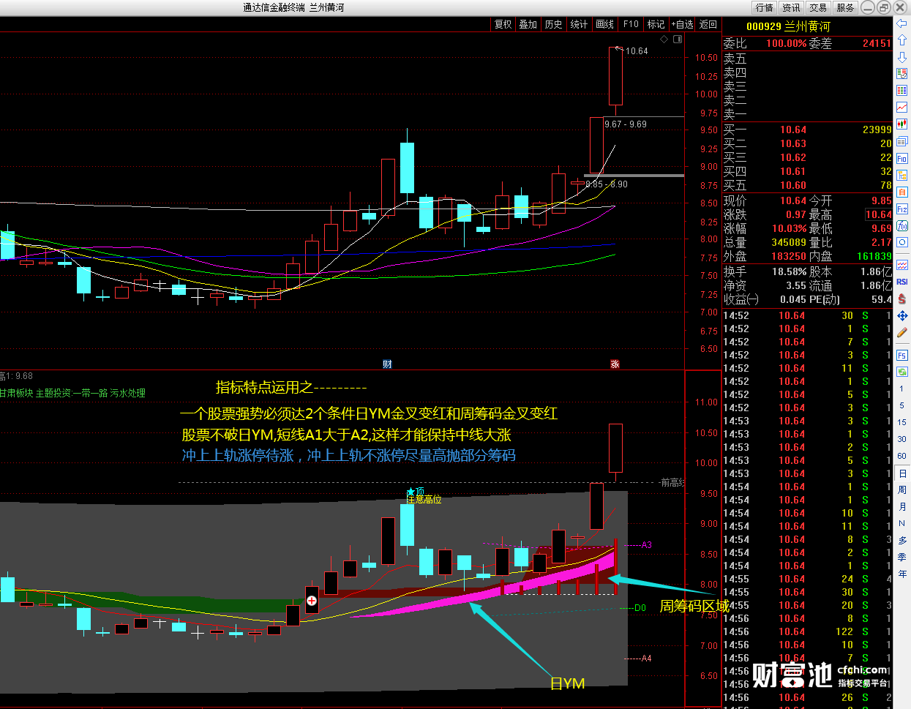Click the green refresh sidebar icon
Screen dimensions: 911x709
[x=902, y=372]
